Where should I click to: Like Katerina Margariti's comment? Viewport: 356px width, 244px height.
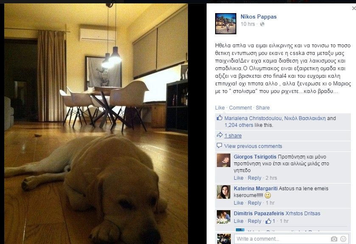pyautogui.click(x=238, y=203)
